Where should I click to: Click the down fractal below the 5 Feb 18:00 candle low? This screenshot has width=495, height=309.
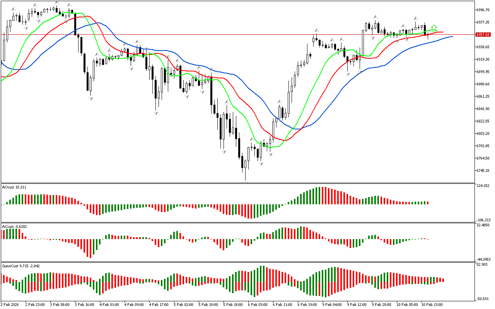coord(224,152)
